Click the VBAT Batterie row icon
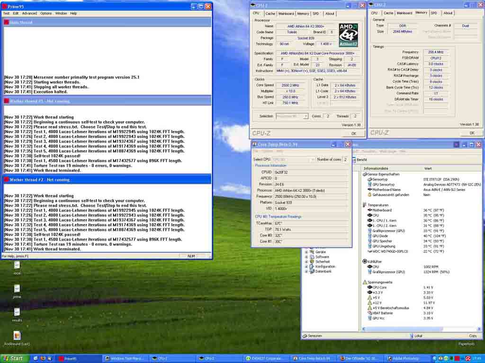 tap(369, 313)
